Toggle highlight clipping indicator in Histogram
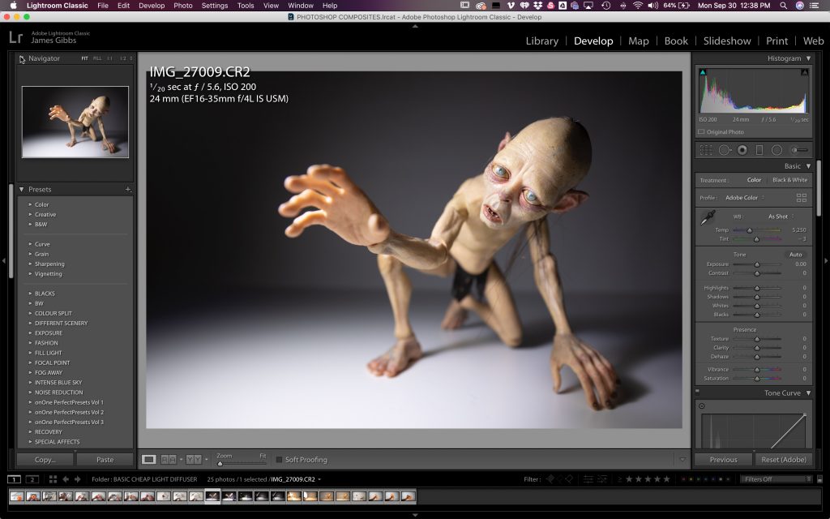 [x=805, y=72]
